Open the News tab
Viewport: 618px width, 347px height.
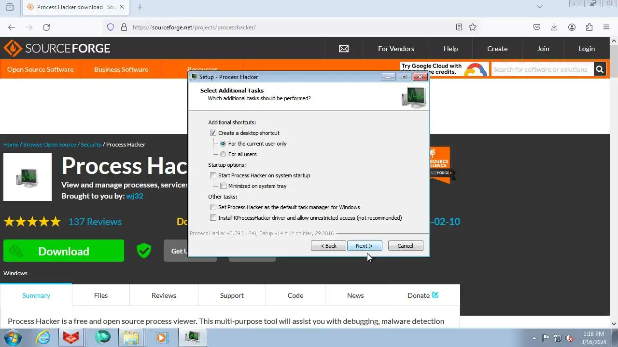(x=355, y=295)
